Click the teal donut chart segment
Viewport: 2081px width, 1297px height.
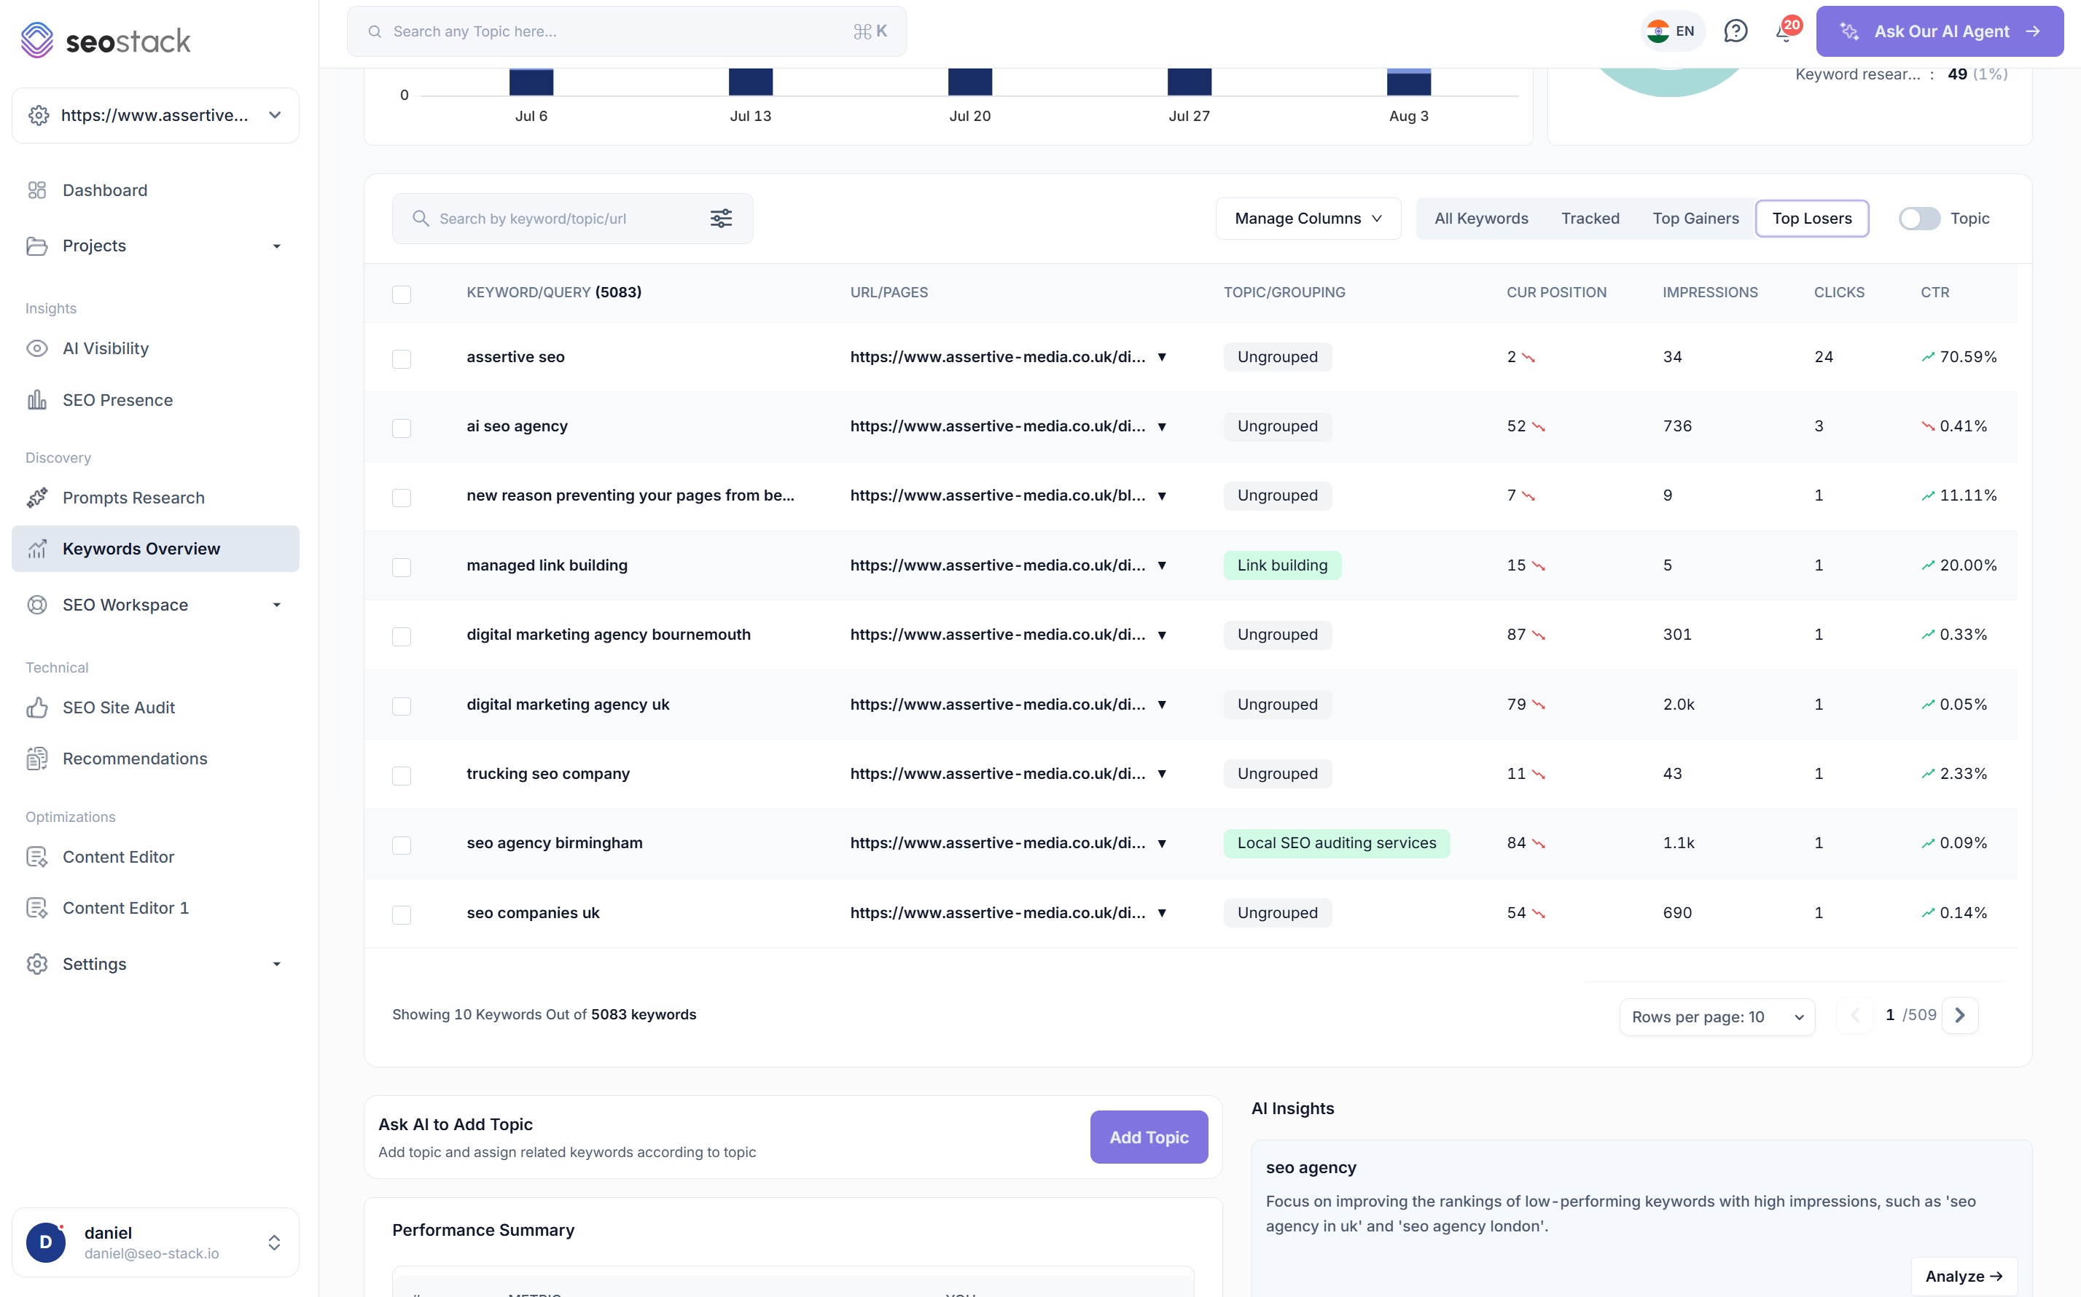coord(1669,82)
